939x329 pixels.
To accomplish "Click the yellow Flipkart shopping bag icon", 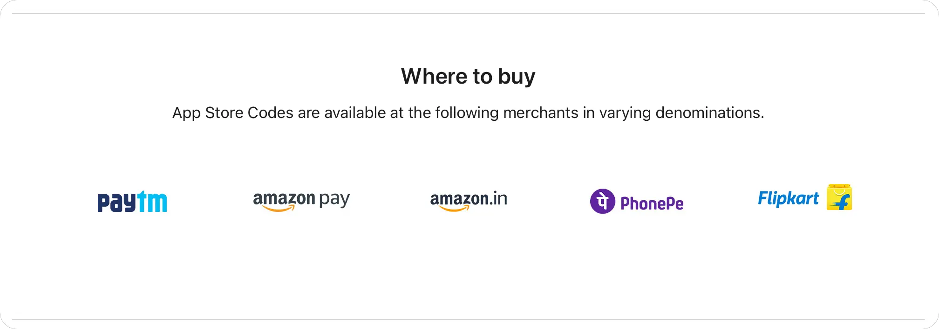I will pos(839,197).
